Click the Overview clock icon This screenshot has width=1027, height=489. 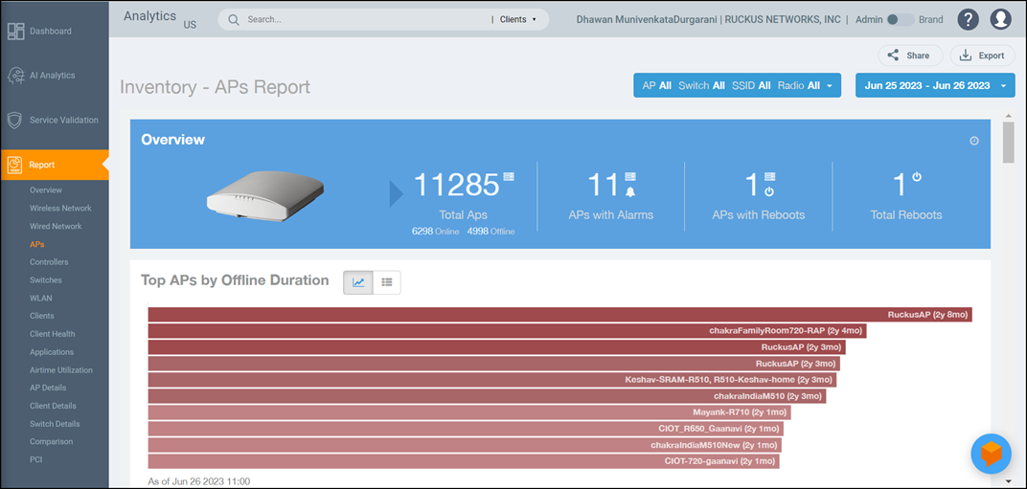[974, 141]
